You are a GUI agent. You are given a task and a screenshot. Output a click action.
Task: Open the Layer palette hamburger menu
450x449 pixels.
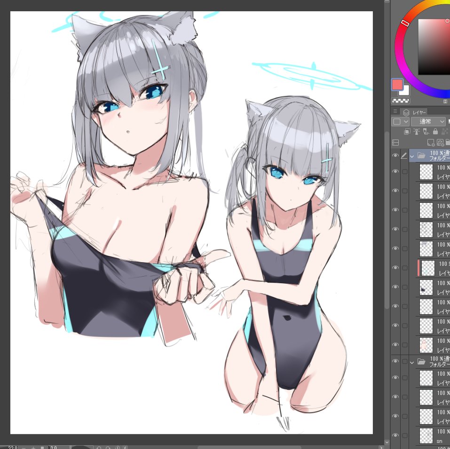(x=395, y=111)
